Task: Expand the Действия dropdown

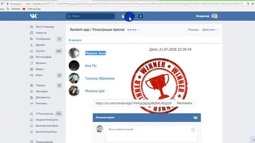Action: [x=210, y=30]
